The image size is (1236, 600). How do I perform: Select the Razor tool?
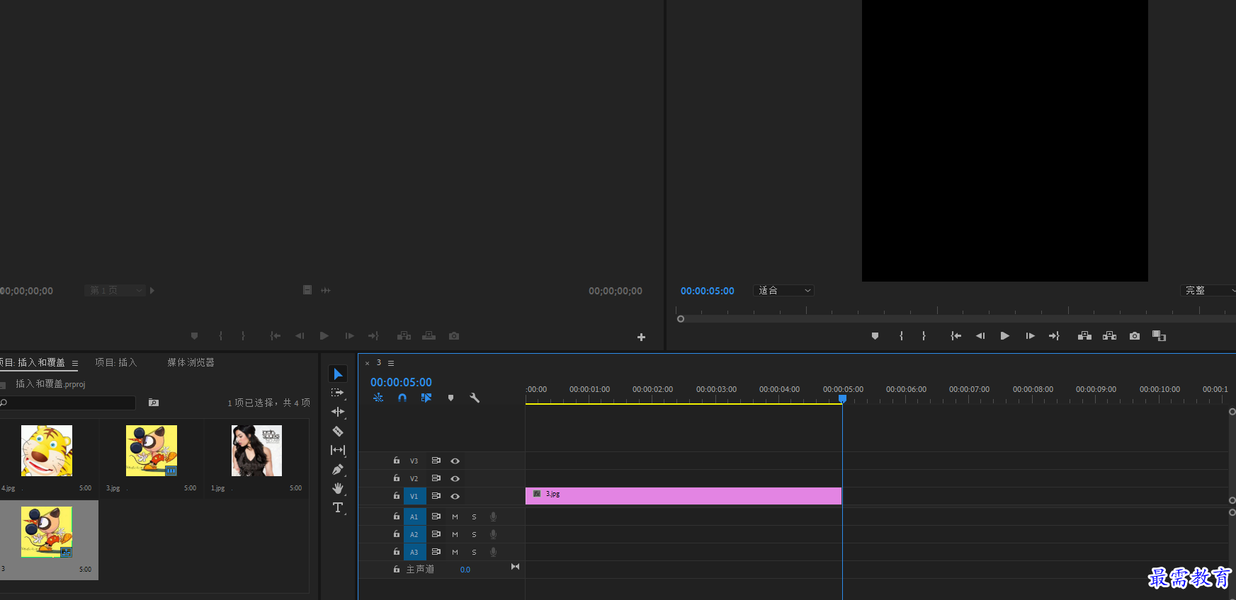coord(338,431)
